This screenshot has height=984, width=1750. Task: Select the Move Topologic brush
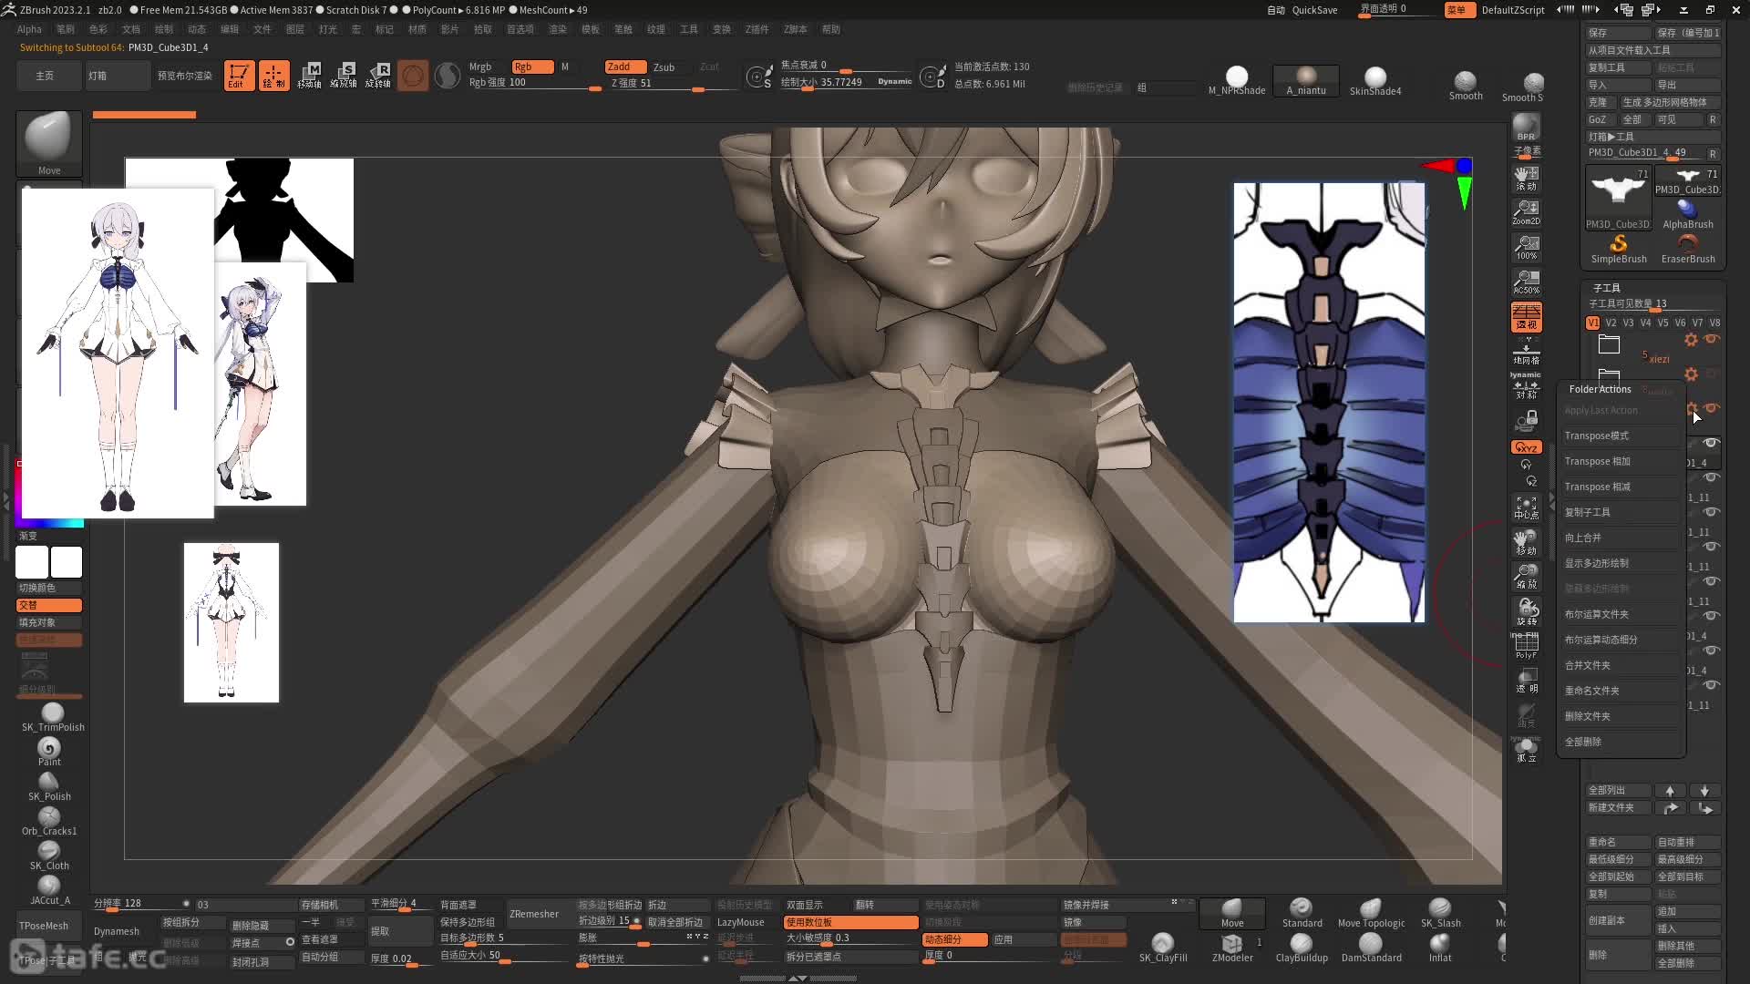pos(1371,914)
